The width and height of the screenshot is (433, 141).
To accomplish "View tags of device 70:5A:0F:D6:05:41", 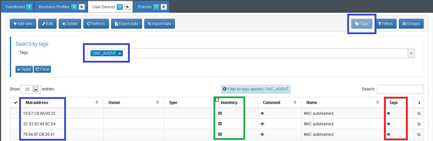I will [388, 134].
